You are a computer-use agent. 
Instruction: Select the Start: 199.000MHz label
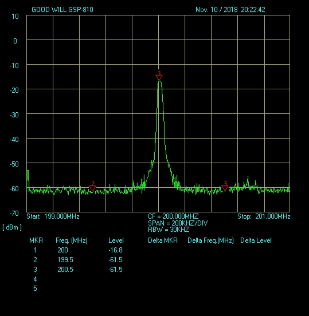coord(53,216)
